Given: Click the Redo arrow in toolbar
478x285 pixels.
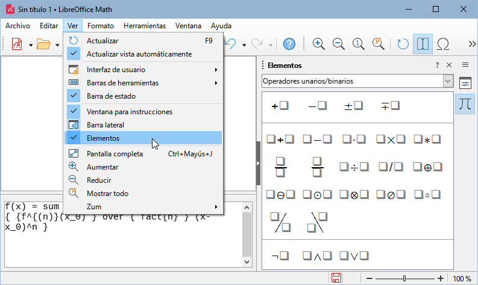Looking at the screenshot, I should (x=257, y=44).
